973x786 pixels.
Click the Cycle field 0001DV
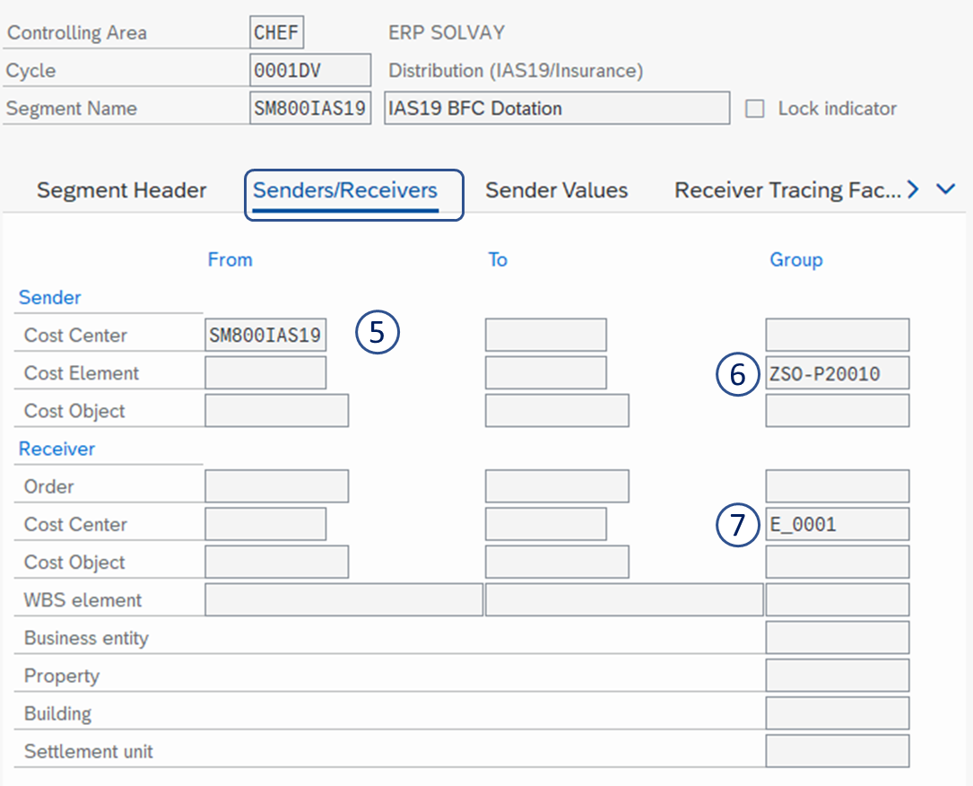(x=309, y=70)
